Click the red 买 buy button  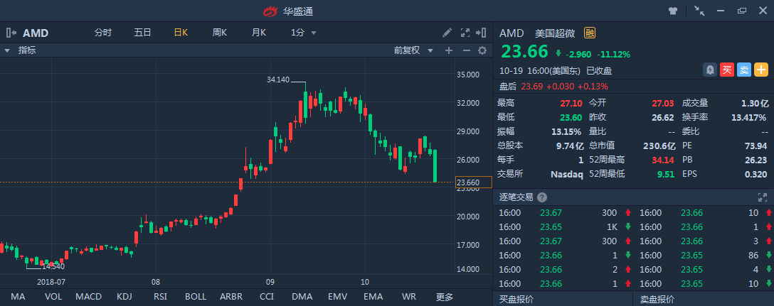click(726, 70)
